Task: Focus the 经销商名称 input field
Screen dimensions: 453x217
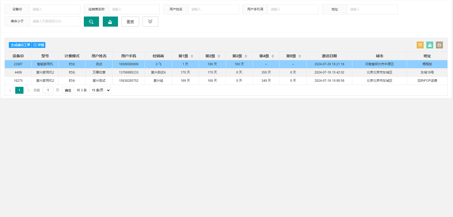Action: (134, 9)
